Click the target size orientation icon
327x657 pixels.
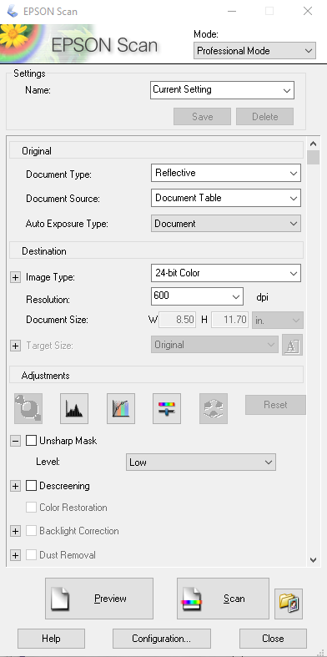[x=292, y=345]
